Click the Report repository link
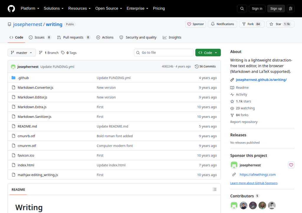Viewport: 302px width, 213px height. [244, 122]
